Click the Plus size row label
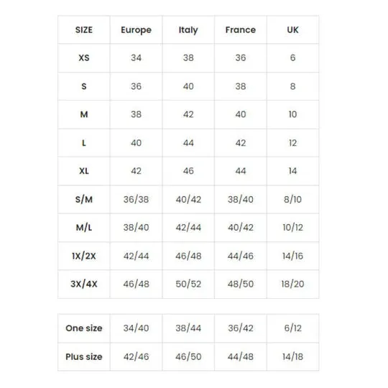388x388 pixels. [x=84, y=357]
